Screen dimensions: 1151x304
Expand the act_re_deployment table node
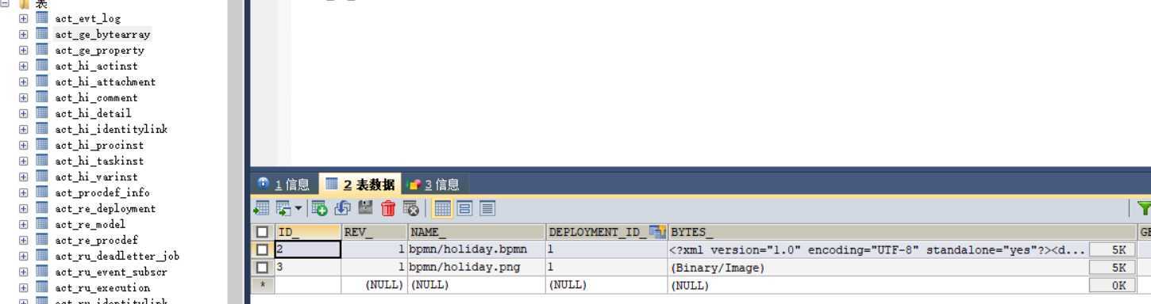tap(23, 208)
